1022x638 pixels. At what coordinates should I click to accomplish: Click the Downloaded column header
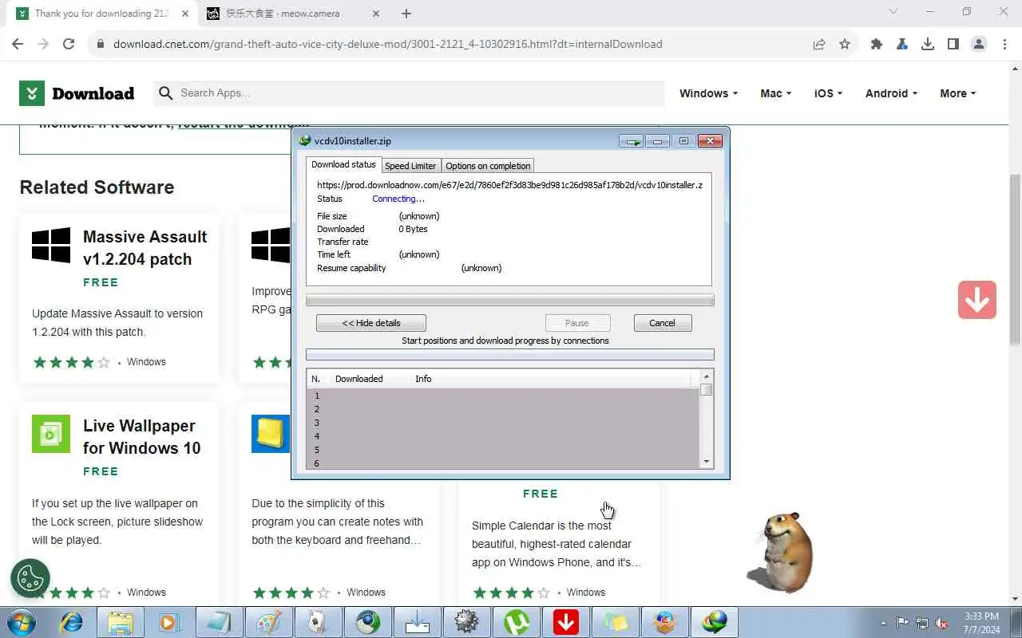pos(359,379)
